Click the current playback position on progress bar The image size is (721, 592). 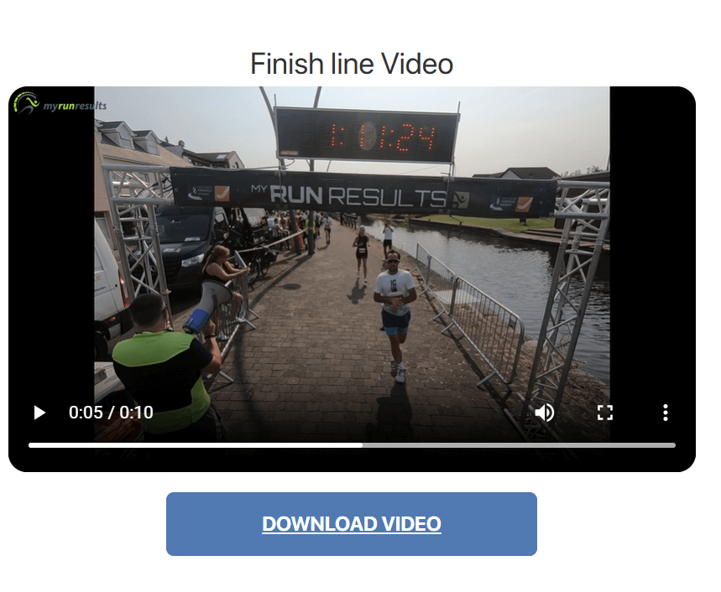[x=362, y=445]
